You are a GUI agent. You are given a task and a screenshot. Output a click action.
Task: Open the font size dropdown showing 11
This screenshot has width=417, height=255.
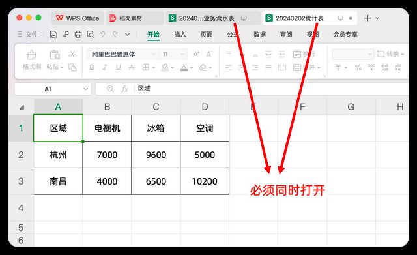(182, 54)
